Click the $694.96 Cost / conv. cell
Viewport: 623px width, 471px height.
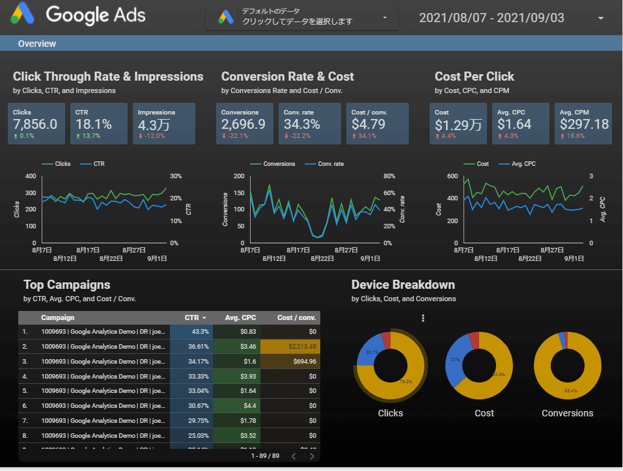pyautogui.click(x=290, y=362)
